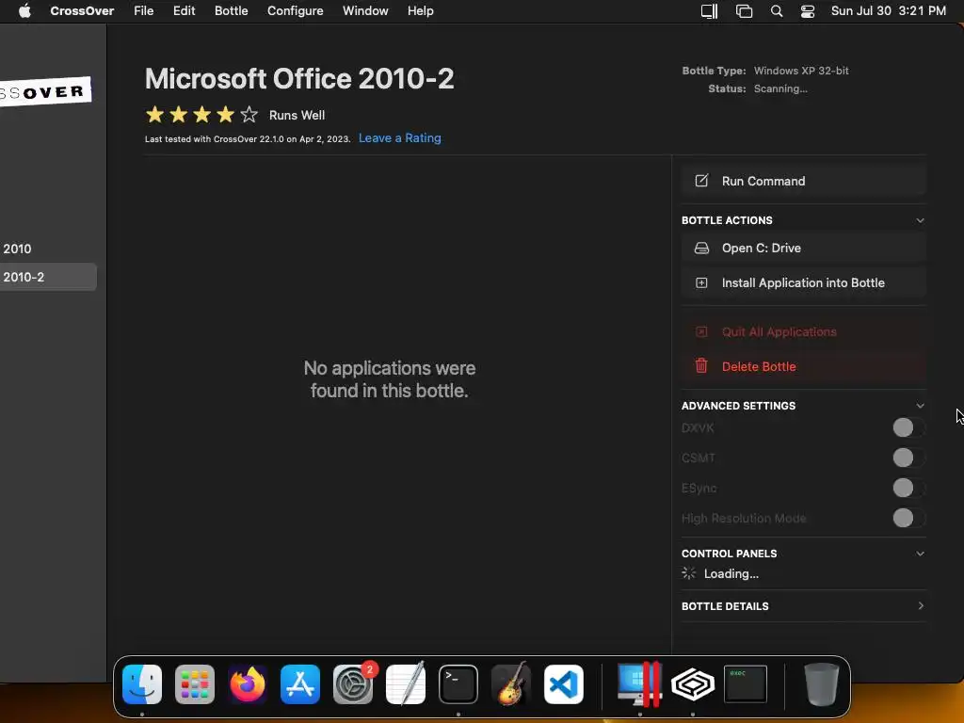Screen dimensions: 964x723
Task: Open Parallels Desktop from the Dock
Action: coord(640,684)
